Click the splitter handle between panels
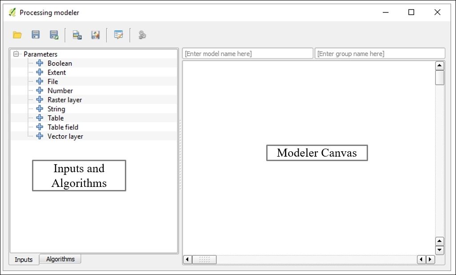Screen dimensions: 456x275 coord(180,154)
